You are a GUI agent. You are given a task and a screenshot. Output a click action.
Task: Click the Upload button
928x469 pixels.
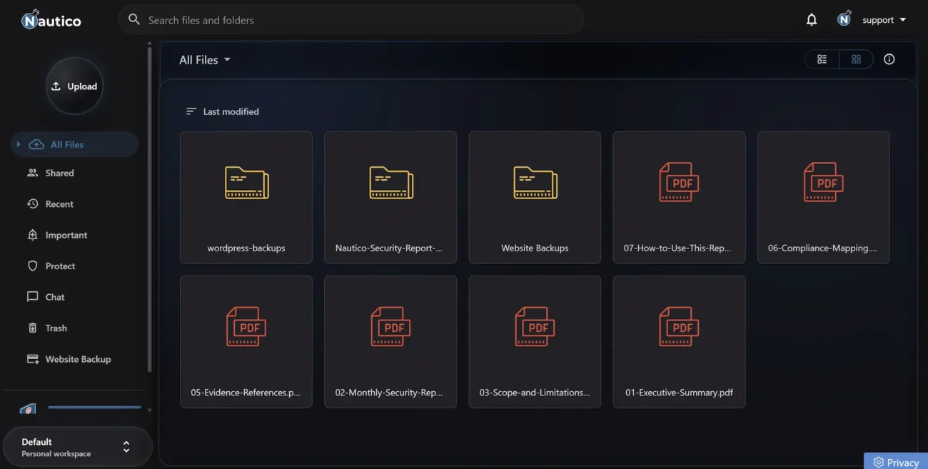coord(74,86)
